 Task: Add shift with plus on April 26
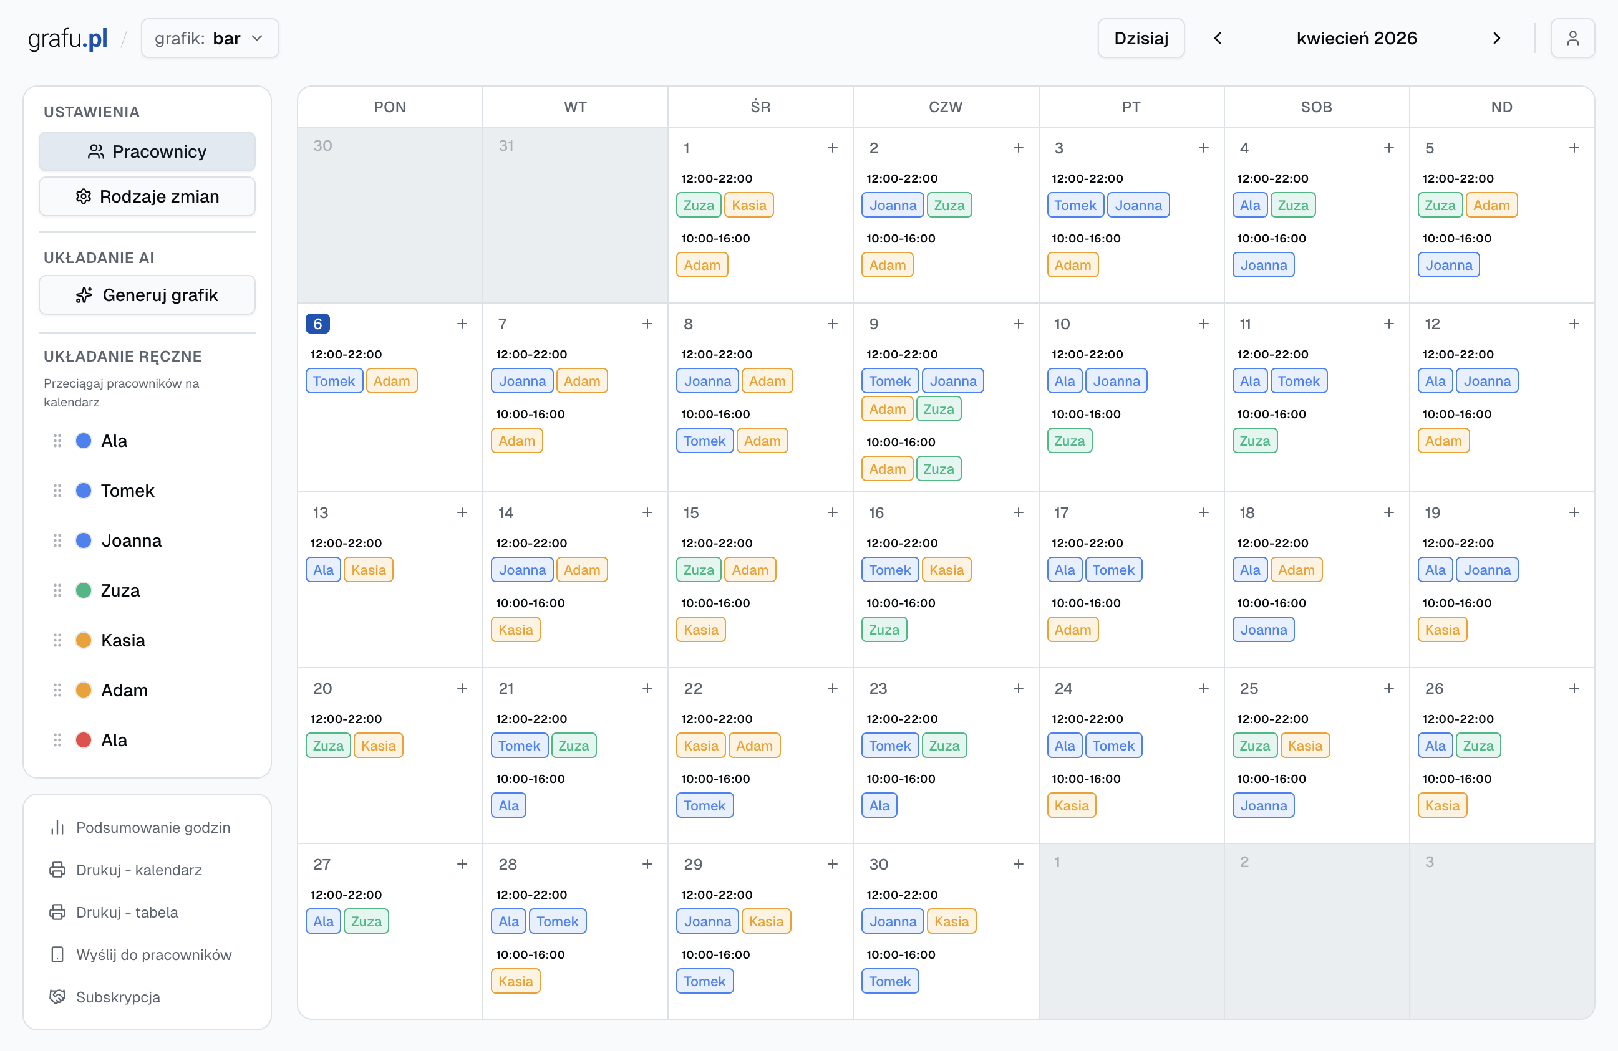coord(1573,688)
